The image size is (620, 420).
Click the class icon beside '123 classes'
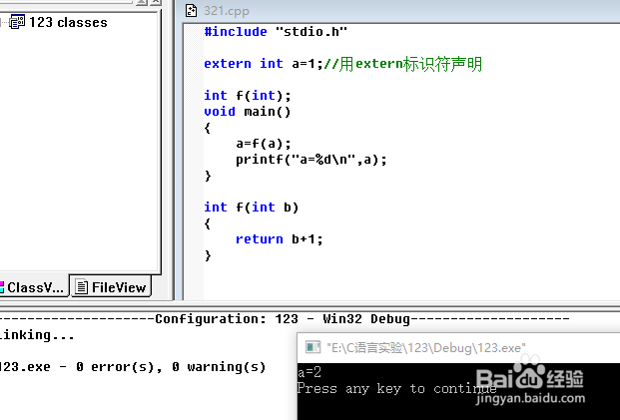(x=17, y=22)
